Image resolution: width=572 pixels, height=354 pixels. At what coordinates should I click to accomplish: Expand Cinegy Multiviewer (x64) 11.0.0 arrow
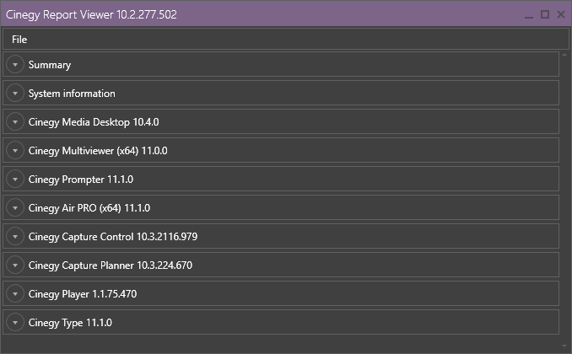(x=15, y=151)
